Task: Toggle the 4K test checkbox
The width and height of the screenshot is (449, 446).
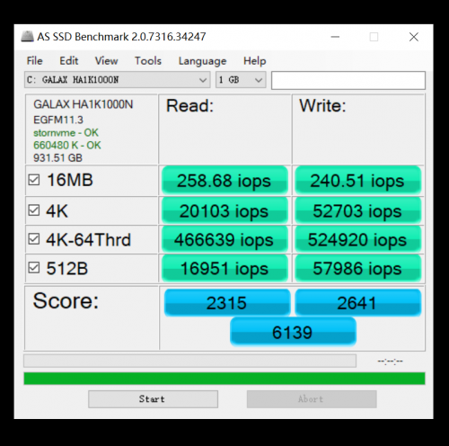Action: point(34,210)
